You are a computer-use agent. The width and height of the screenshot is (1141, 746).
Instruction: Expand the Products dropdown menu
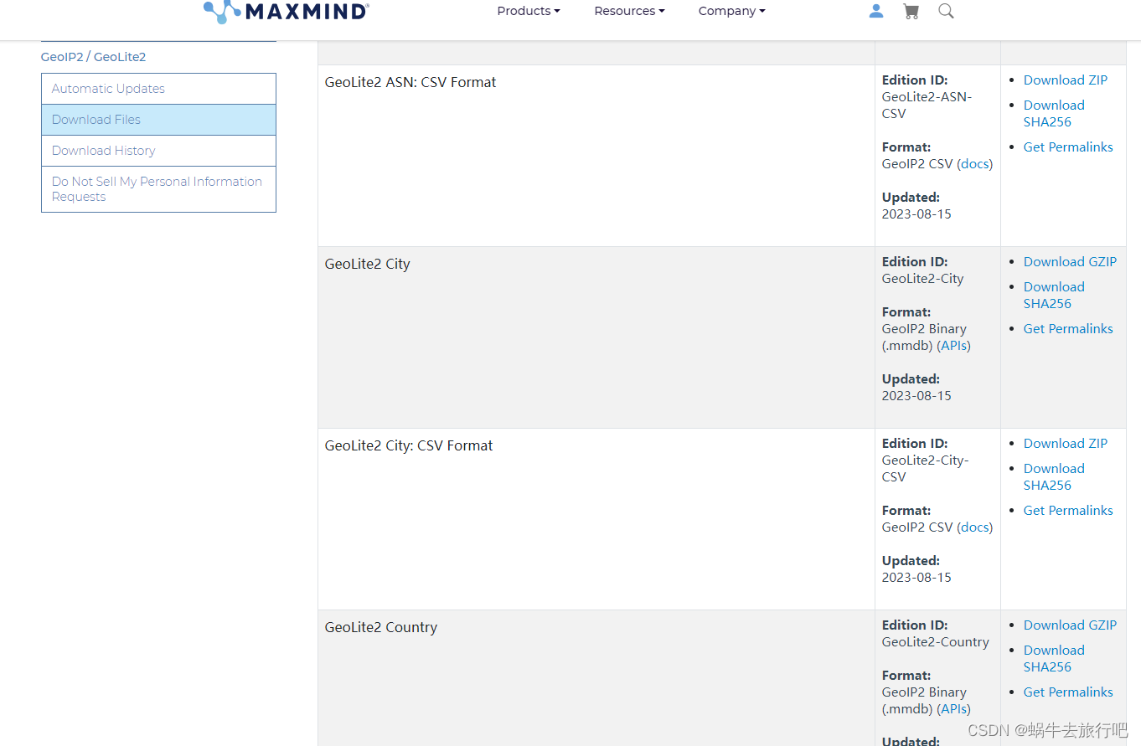[529, 11]
